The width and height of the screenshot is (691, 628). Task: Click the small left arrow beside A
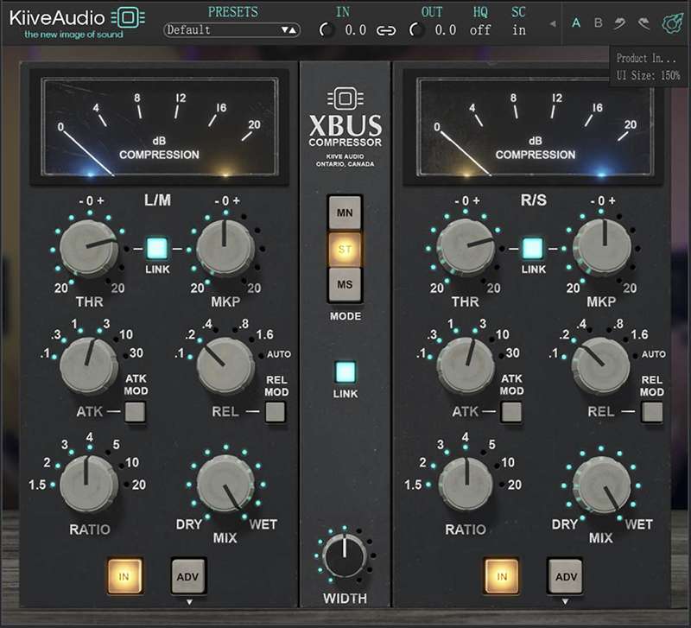pyautogui.click(x=553, y=23)
